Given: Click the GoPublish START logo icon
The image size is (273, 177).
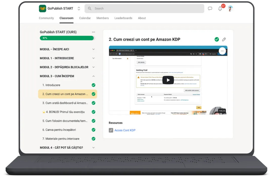Looking at the screenshot, I should [42, 8].
